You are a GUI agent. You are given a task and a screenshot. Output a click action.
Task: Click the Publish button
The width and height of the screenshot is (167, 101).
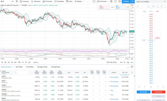pos(126,1)
